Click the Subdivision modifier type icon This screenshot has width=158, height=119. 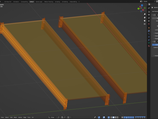[154, 42]
